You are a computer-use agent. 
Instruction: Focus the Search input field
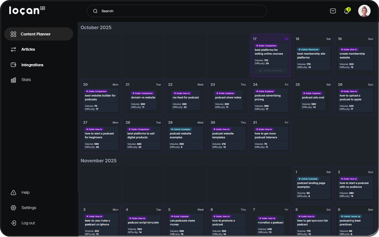click(x=177, y=11)
